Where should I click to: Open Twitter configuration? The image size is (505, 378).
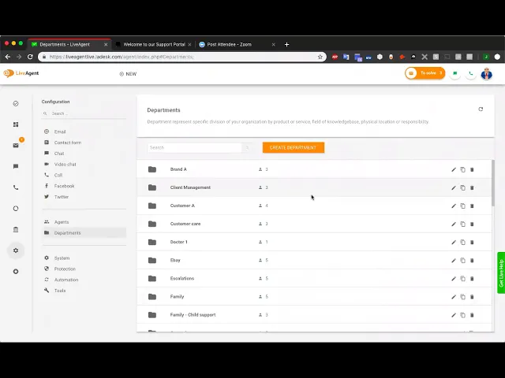tap(62, 197)
